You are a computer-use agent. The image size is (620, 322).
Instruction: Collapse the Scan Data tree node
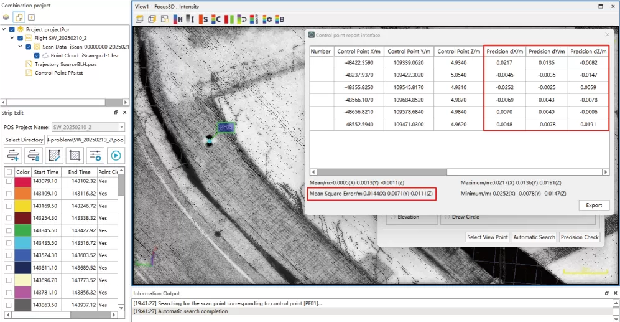tap(20, 47)
